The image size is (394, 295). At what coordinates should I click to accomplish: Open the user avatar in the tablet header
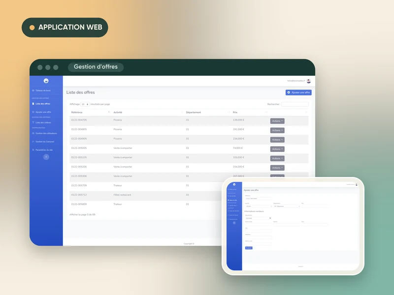tap(356, 185)
